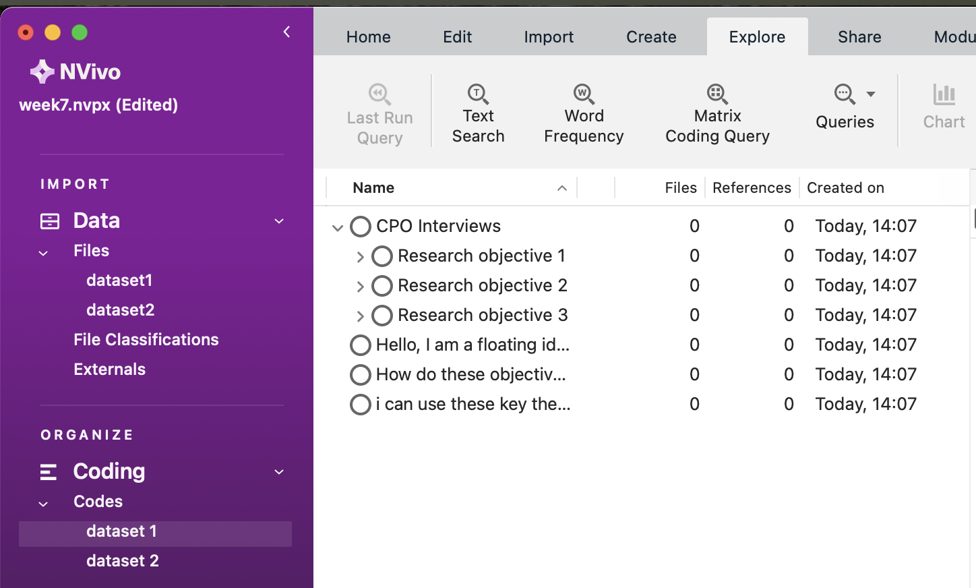Select dataset2 under Files

tap(120, 310)
